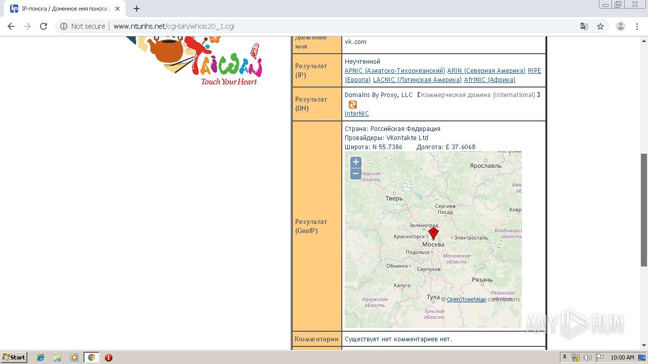Click the browser forward arrow

(27, 26)
